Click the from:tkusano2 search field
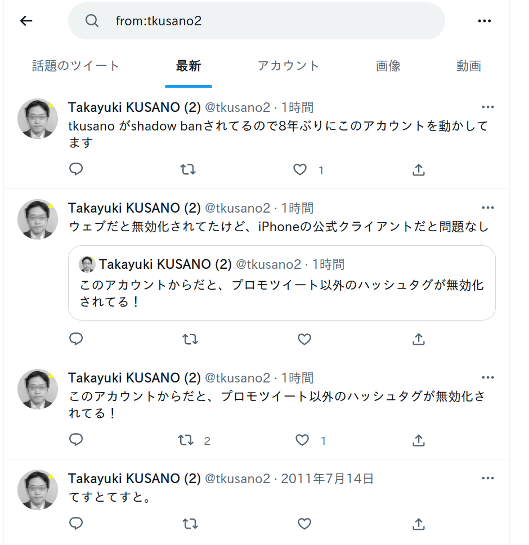The image size is (529, 545). pyautogui.click(x=256, y=21)
